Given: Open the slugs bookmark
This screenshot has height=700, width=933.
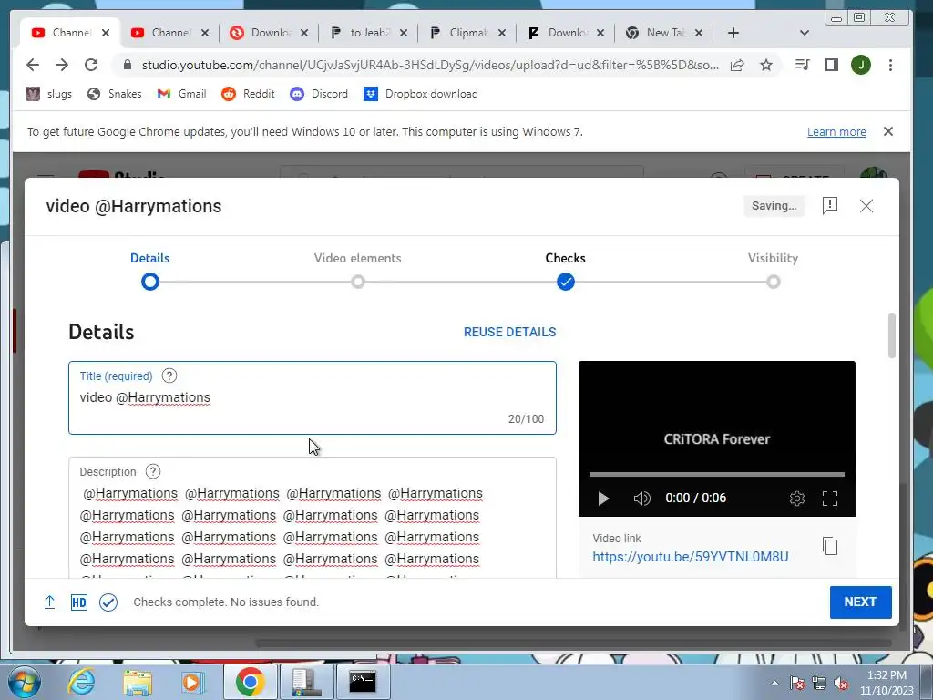Looking at the screenshot, I should (48, 94).
